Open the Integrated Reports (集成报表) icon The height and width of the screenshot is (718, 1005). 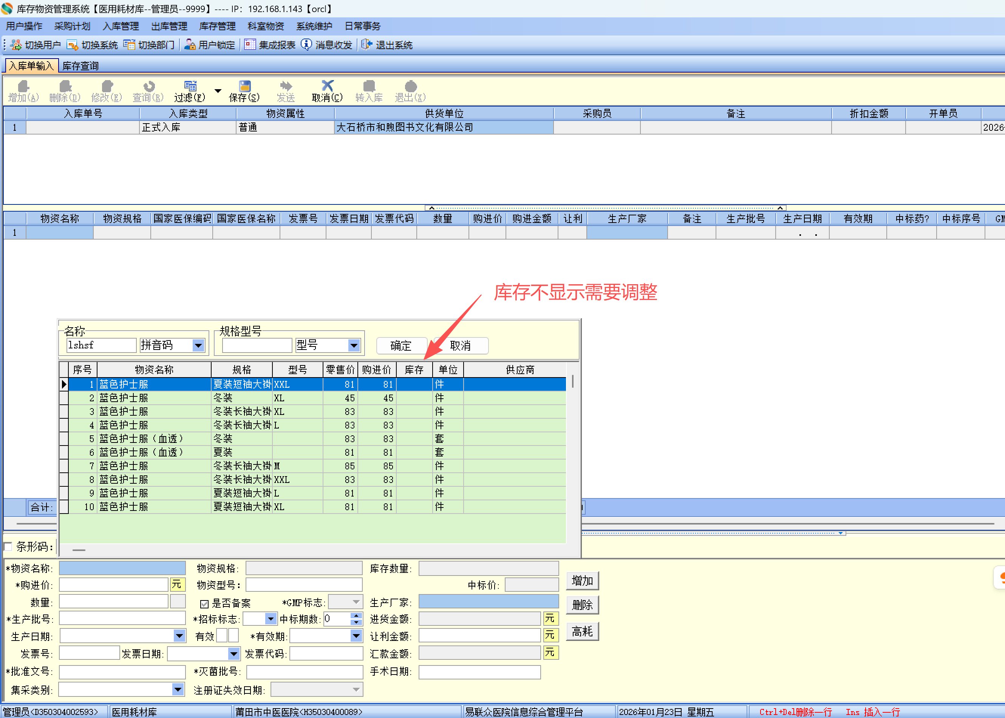coord(250,45)
